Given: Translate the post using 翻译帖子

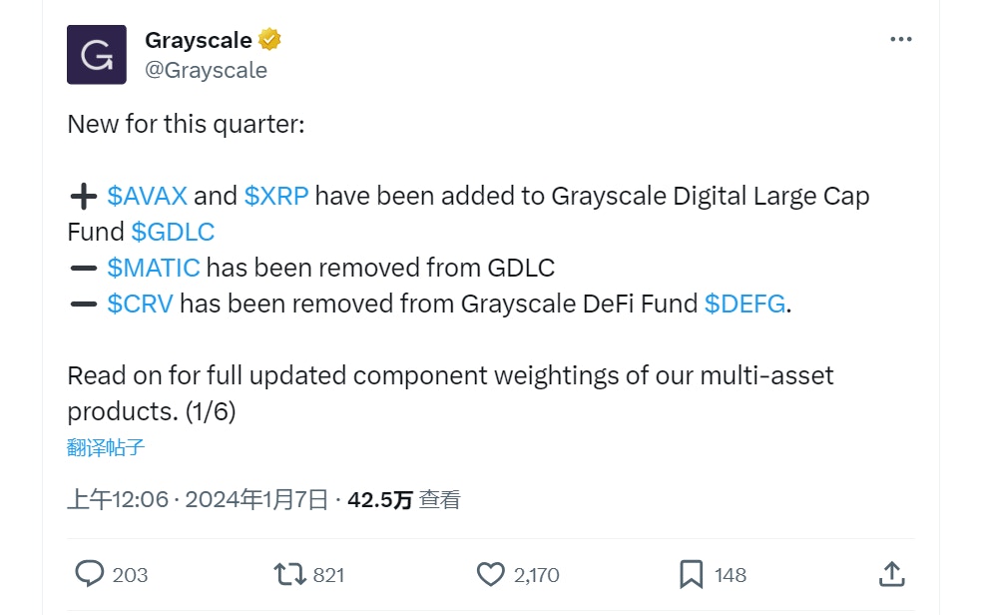Looking at the screenshot, I should [x=103, y=447].
